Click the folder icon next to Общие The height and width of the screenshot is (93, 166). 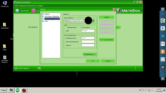[43, 14]
